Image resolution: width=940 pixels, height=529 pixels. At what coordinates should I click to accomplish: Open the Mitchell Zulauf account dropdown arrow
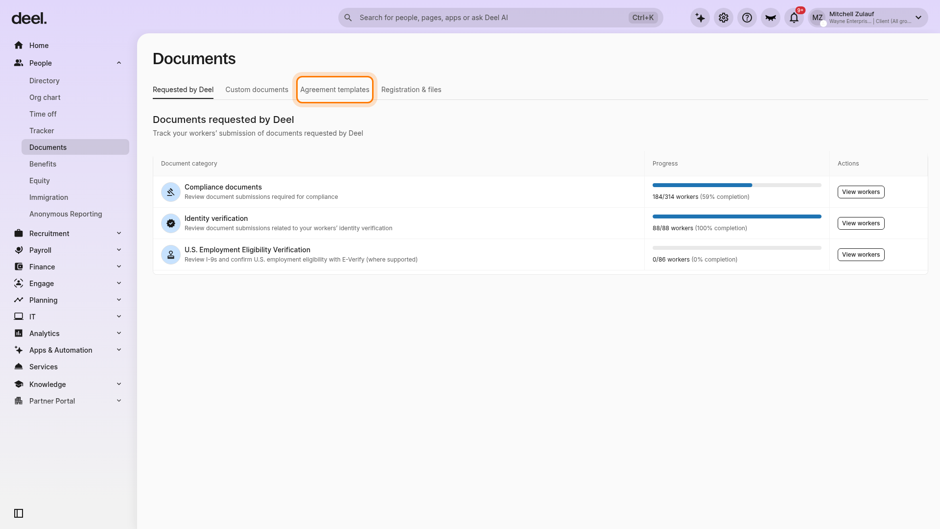point(918,18)
